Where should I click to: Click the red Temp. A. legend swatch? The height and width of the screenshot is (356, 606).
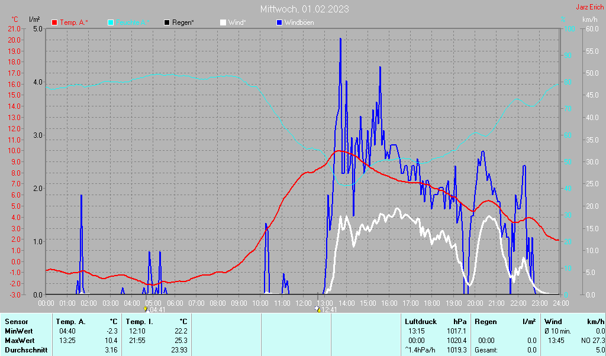coord(54,23)
